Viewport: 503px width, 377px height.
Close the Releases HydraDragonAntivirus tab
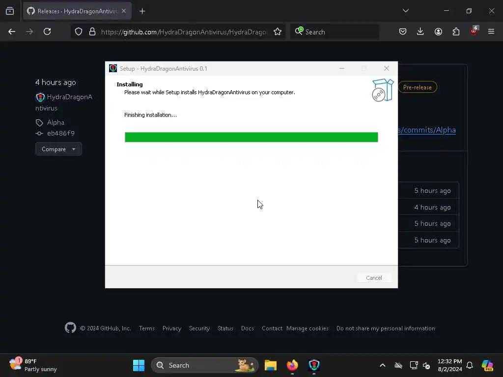pyautogui.click(x=124, y=11)
